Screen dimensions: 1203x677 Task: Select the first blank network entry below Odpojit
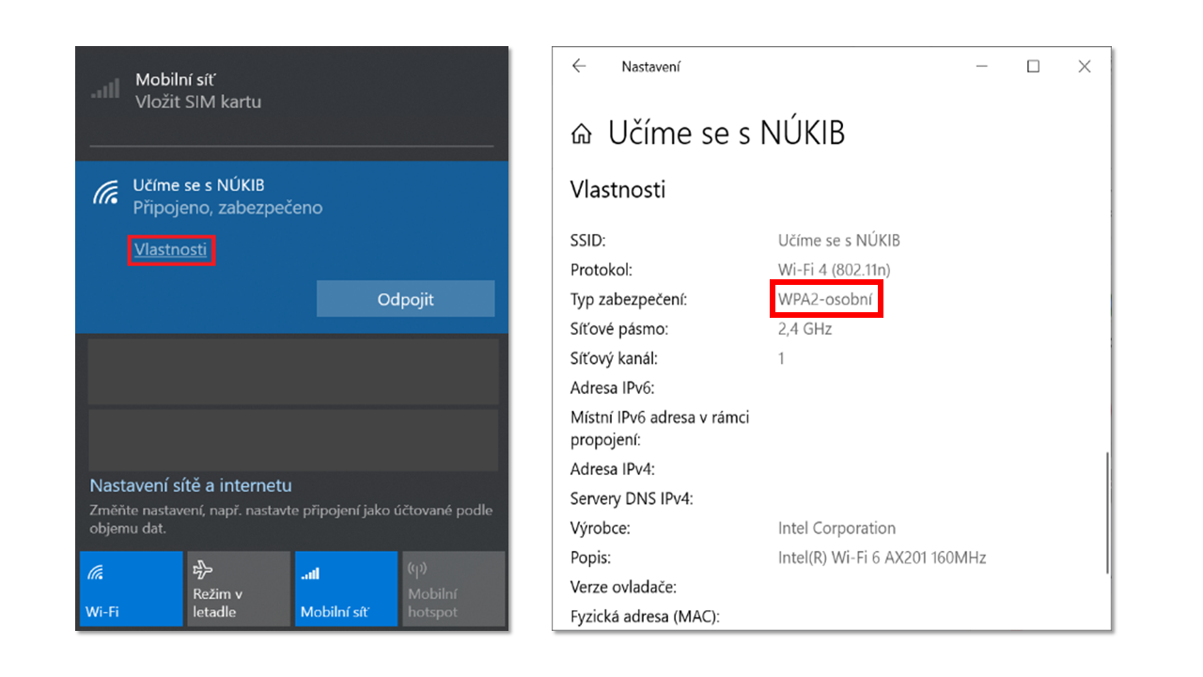click(292, 371)
